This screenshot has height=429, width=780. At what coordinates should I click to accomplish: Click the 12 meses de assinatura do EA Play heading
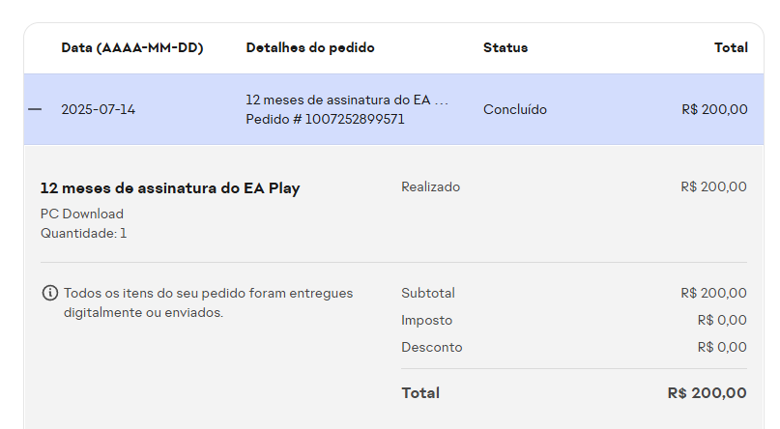click(170, 188)
